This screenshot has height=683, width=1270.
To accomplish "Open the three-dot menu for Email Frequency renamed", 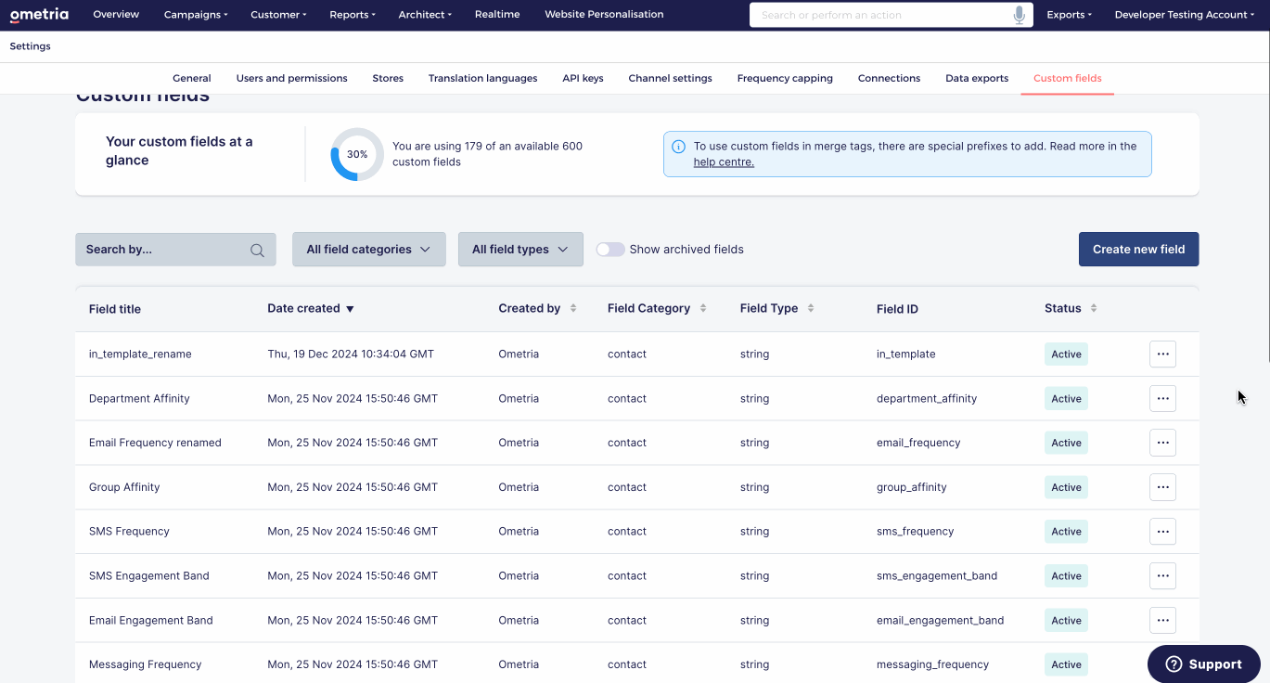I will click(x=1162, y=443).
